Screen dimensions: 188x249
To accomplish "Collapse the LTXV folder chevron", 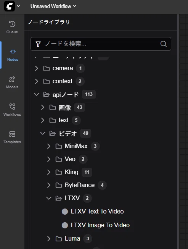I will 49,198.
